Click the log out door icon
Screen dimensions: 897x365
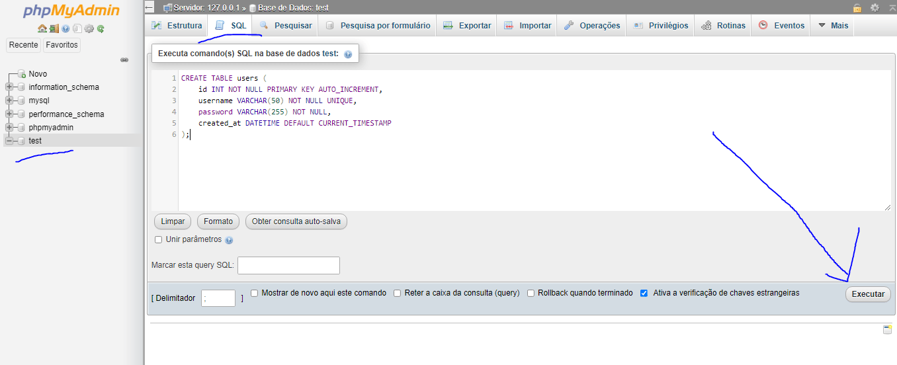[x=54, y=28]
